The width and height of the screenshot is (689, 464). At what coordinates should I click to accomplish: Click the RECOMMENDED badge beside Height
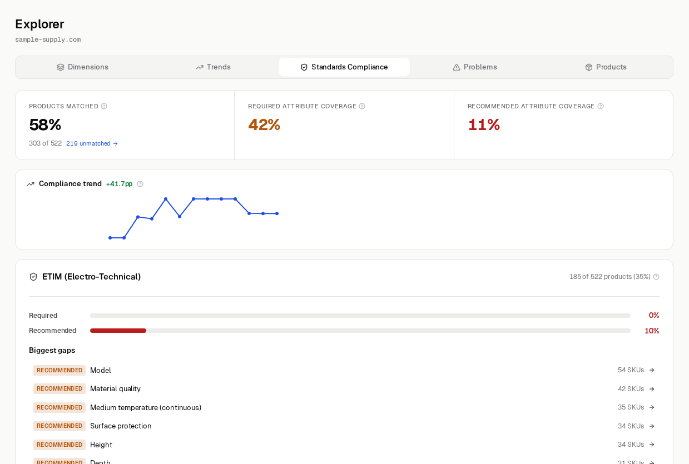[60, 445]
